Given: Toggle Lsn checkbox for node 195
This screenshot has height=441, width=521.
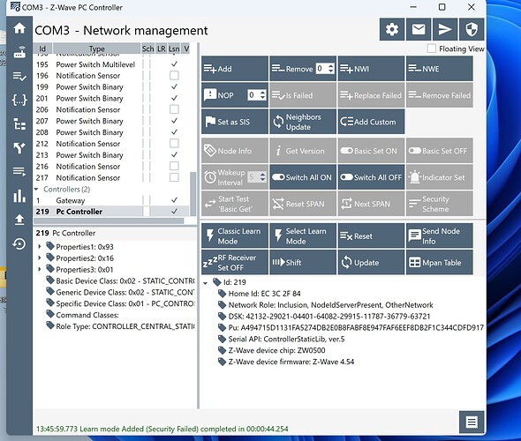Looking at the screenshot, I should click(x=174, y=64).
